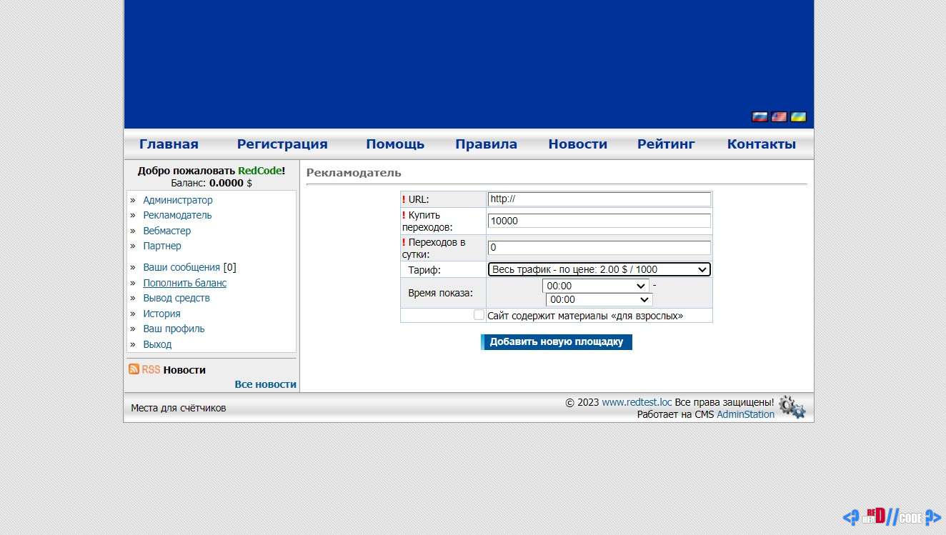Open the Помощь menu item
This screenshot has height=535, width=946.
(x=395, y=144)
